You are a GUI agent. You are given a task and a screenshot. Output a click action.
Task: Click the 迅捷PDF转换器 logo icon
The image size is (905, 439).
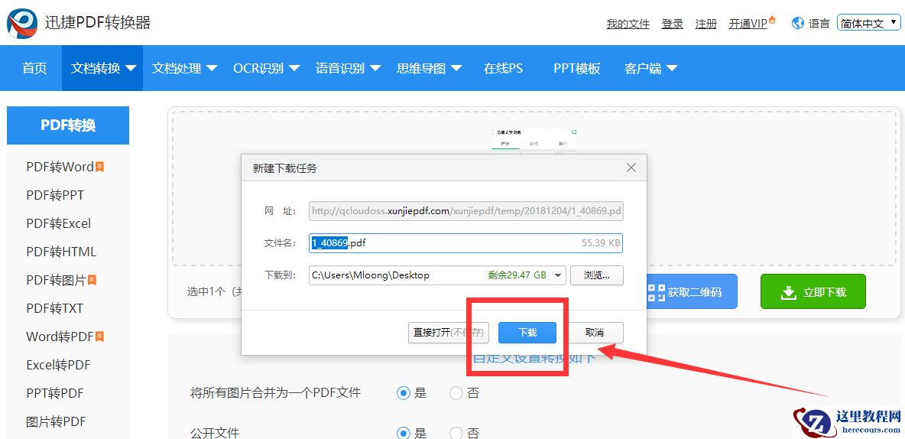pos(23,22)
